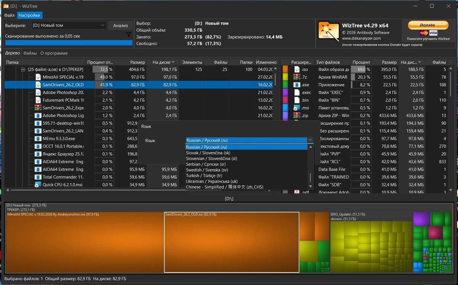Choose Slovak / Slovenčina (sk) language
The width and height of the screenshot is (458, 285).
click(x=246, y=153)
